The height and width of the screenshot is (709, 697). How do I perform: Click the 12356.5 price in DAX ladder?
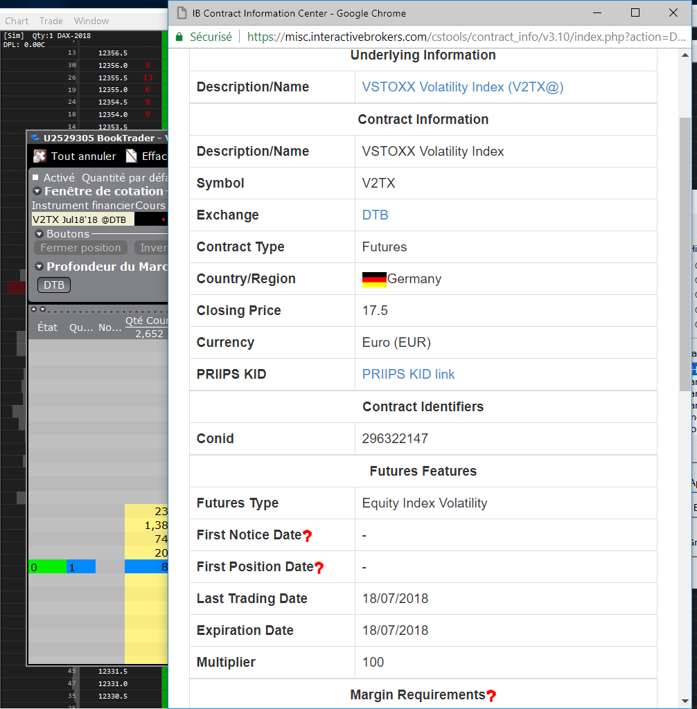point(113,53)
